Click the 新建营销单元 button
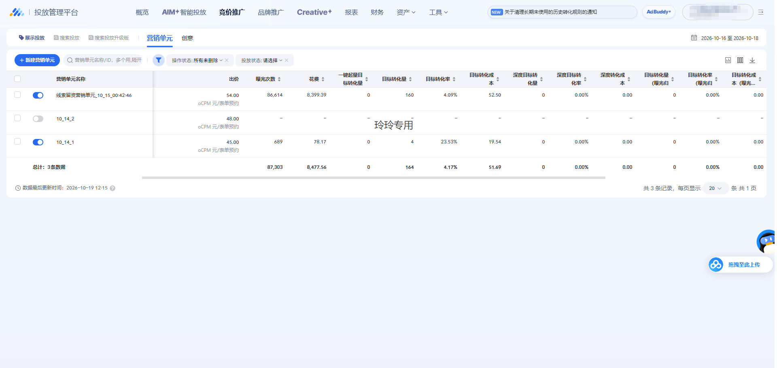The width and height of the screenshot is (777, 368). (37, 60)
